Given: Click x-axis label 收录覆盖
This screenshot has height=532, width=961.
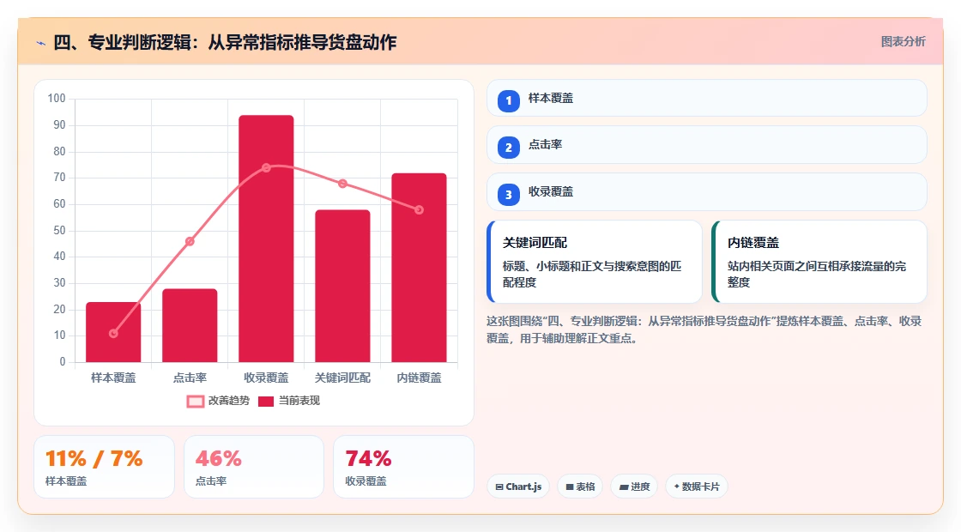Looking at the screenshot, I should pyautogui.click(x=266, y=378).
